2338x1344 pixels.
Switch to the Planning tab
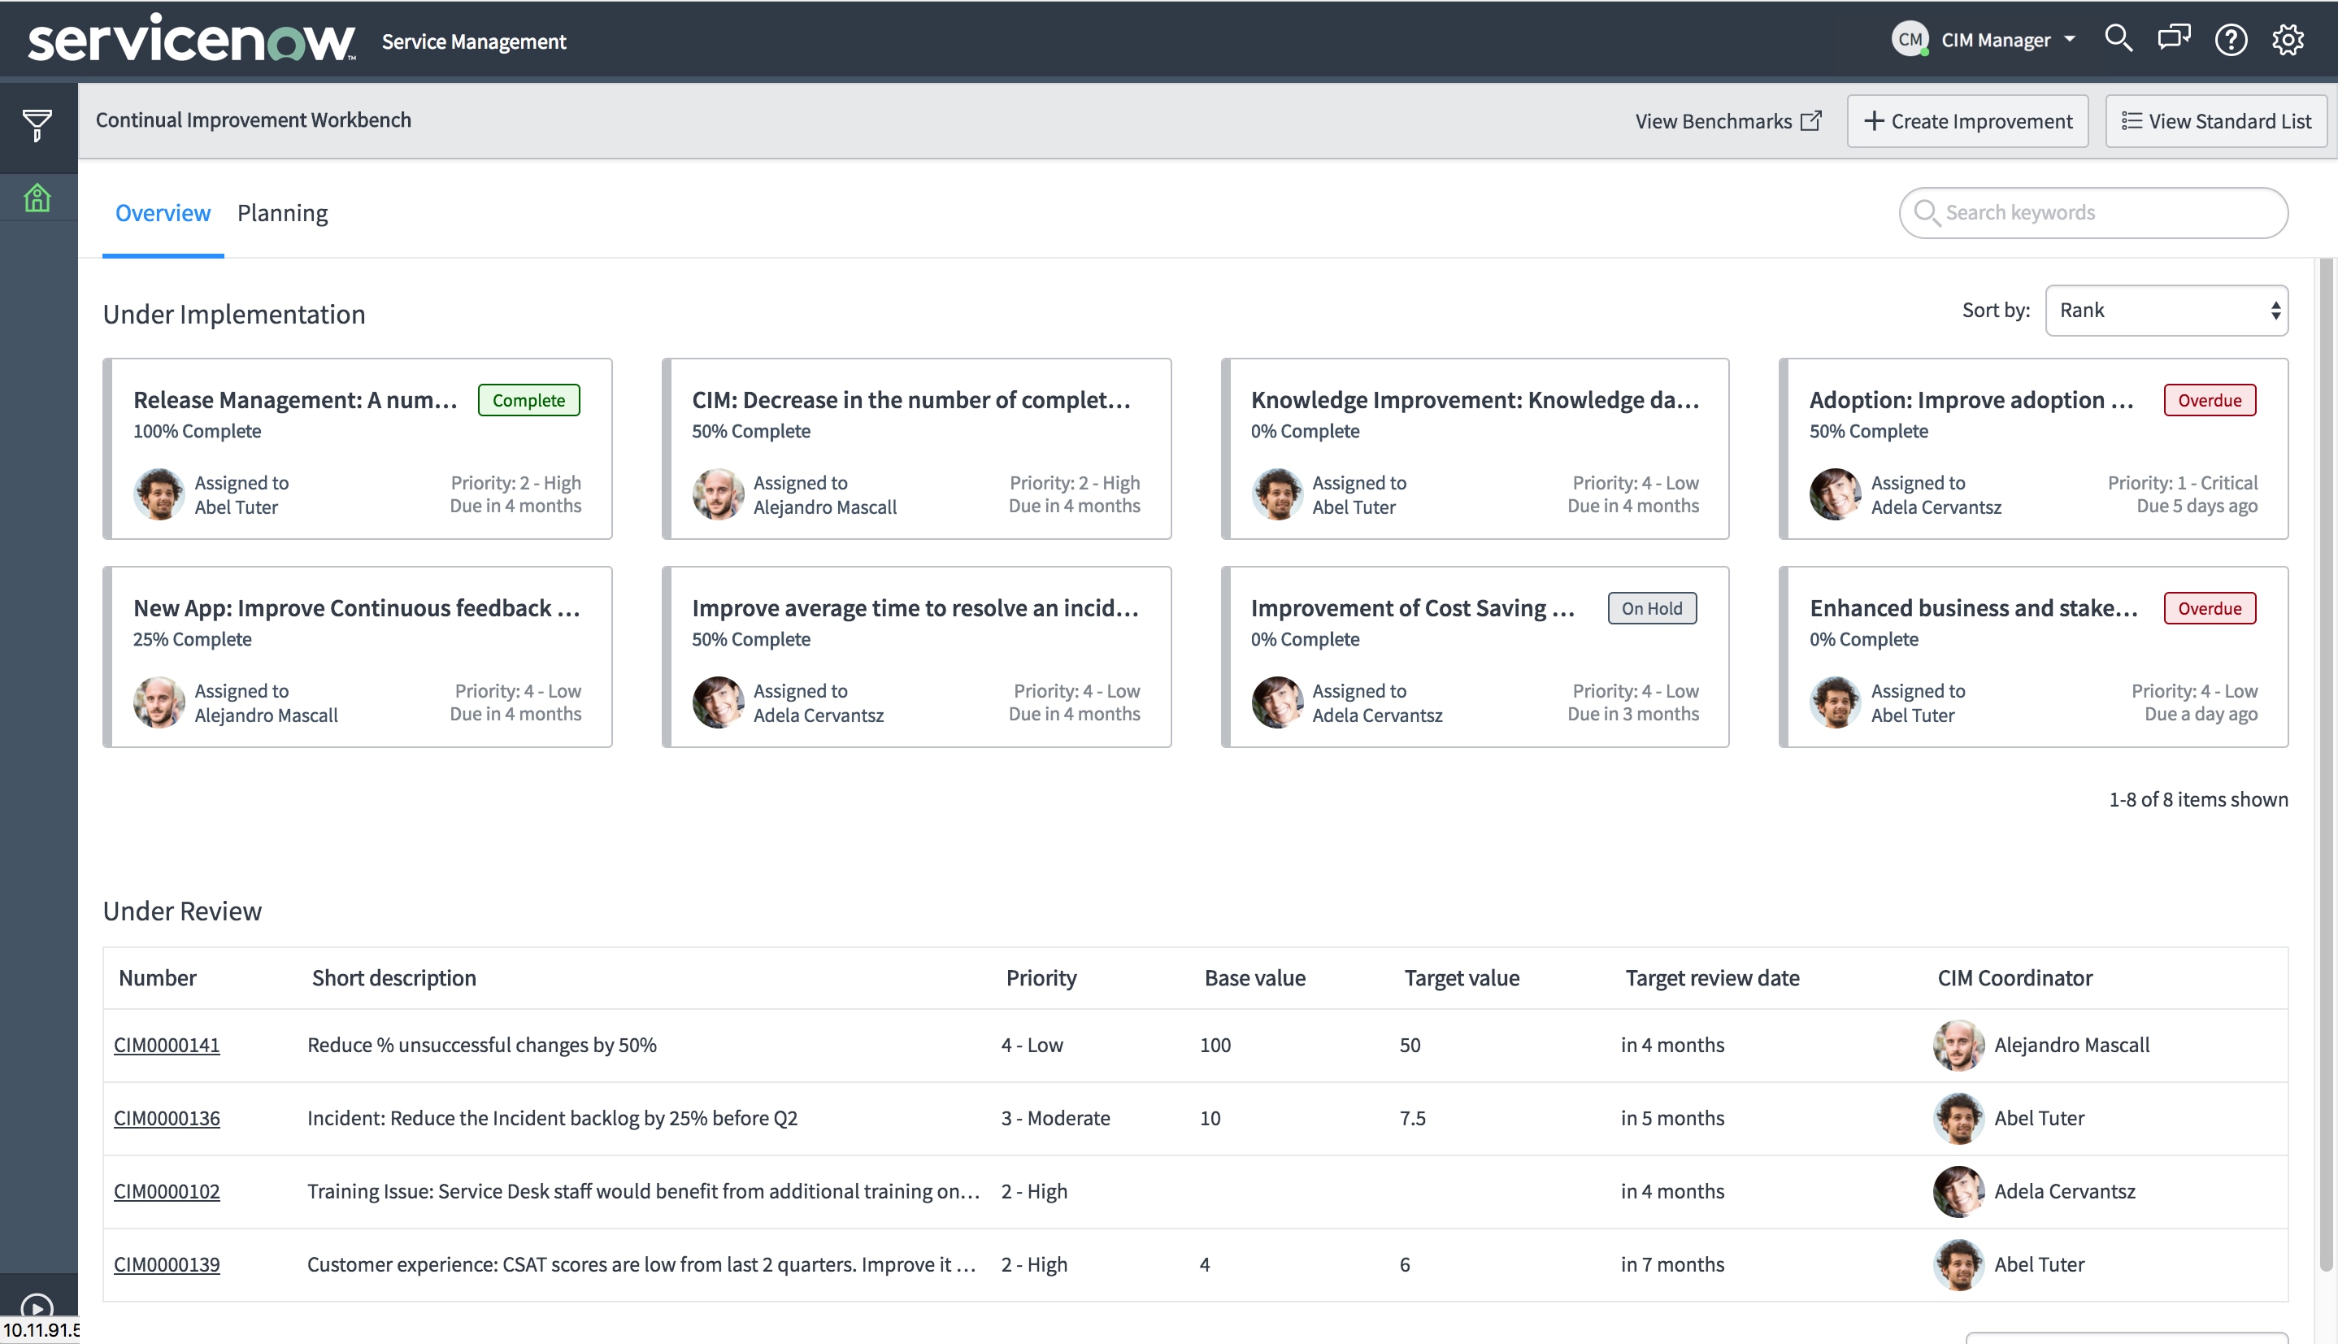pyautogui.click(x=282, y=212)
